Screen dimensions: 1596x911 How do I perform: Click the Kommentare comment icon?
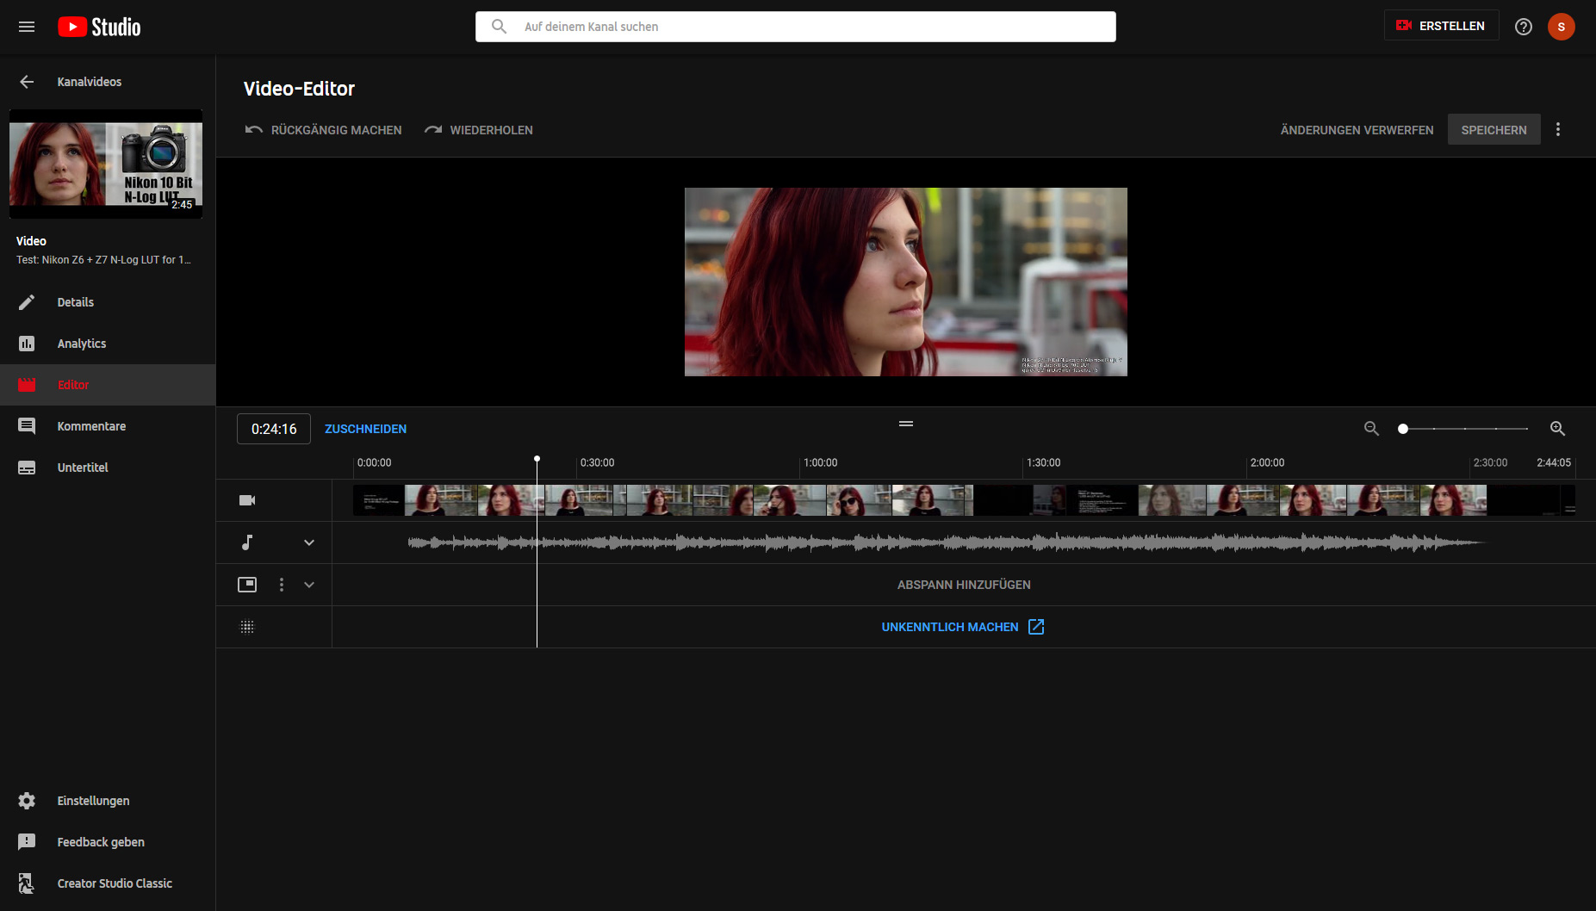[x=27, y=426]
